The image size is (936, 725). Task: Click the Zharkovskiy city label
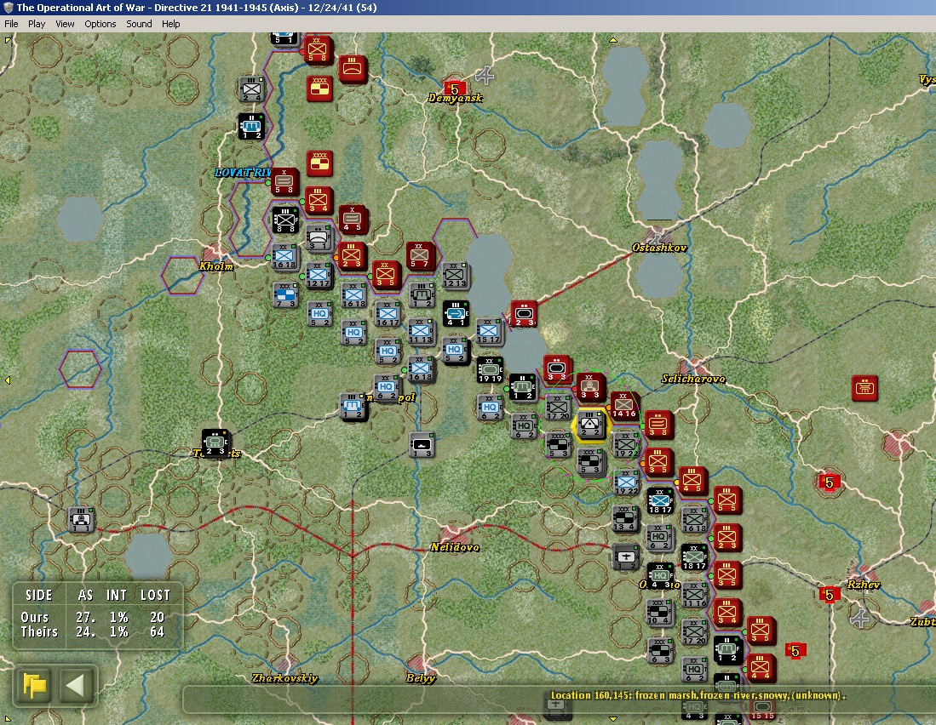[284, 678]
